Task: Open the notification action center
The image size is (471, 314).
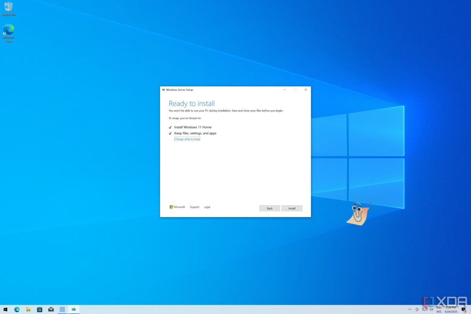Action: point(464,310)
